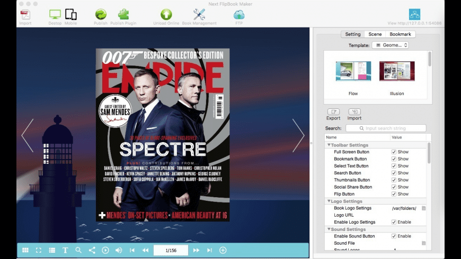Browse for Sound File

(424, 243)
